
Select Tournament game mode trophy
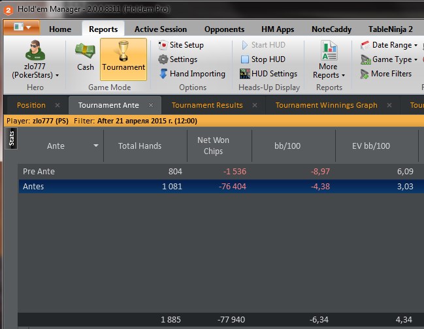[x=123, y=59]
